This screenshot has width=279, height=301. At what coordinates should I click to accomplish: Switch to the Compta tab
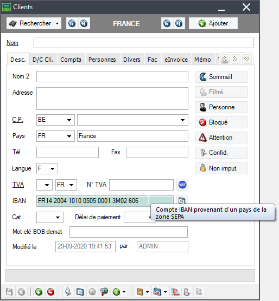71,60
